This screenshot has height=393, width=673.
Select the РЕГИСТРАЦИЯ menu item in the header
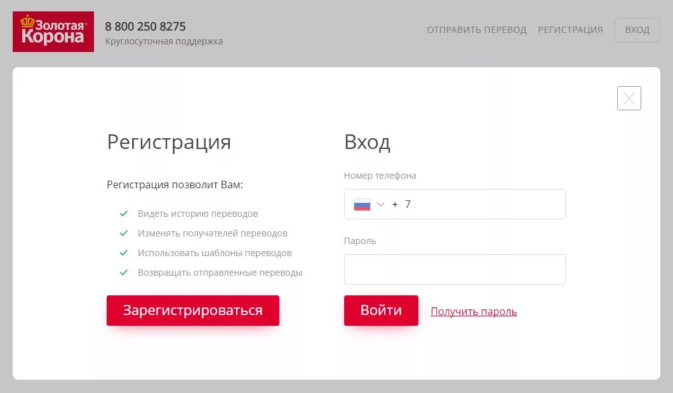[570, 30]
